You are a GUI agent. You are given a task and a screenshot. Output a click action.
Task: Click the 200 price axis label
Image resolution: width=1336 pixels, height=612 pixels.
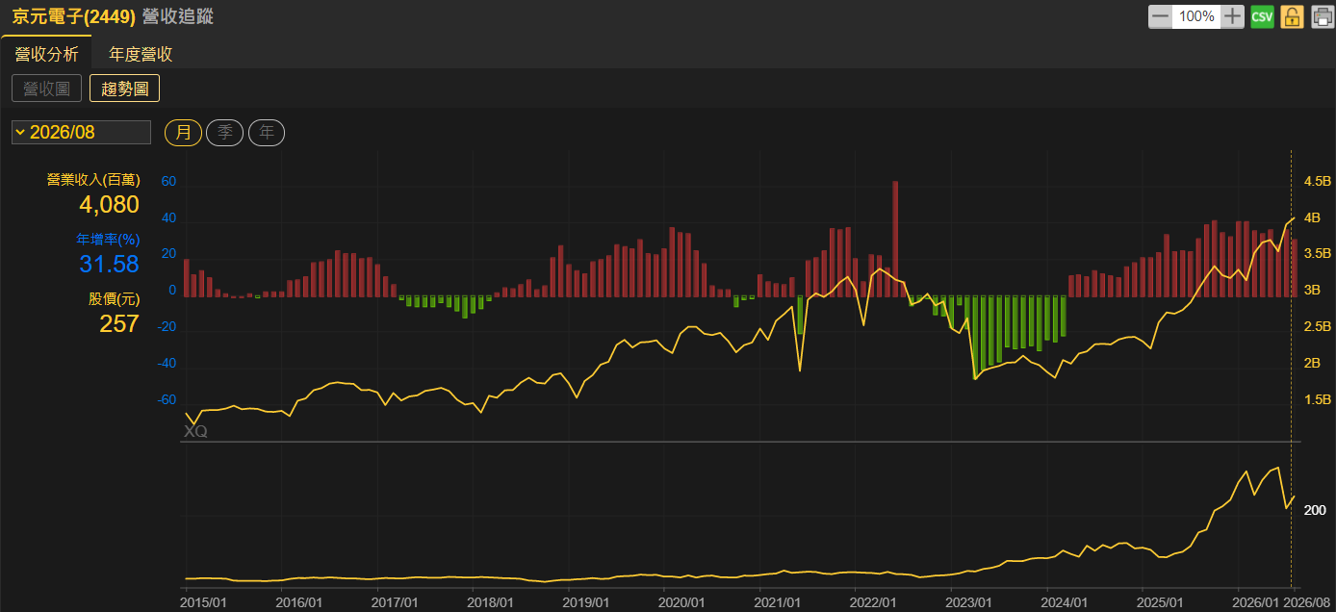click(1314, 510)
